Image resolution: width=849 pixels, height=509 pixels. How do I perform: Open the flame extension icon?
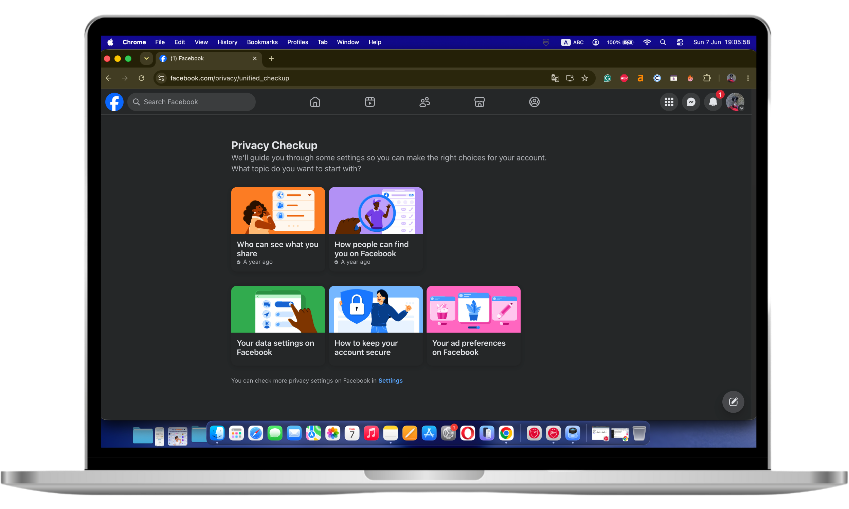coord(690,78)
